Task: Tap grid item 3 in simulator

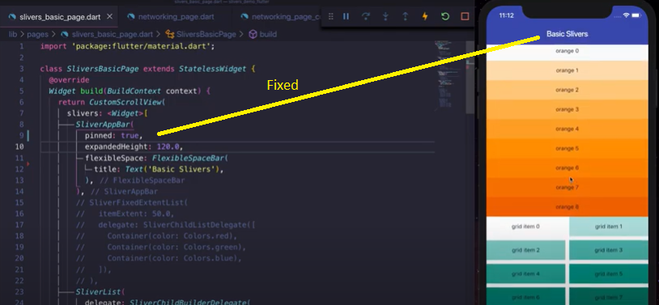Action: [609, 250]
